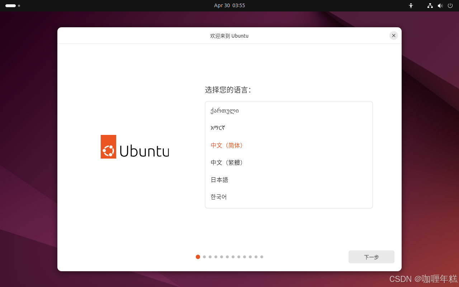Select ქართული language row
459x287 pixels.
(x=289, y=110)
